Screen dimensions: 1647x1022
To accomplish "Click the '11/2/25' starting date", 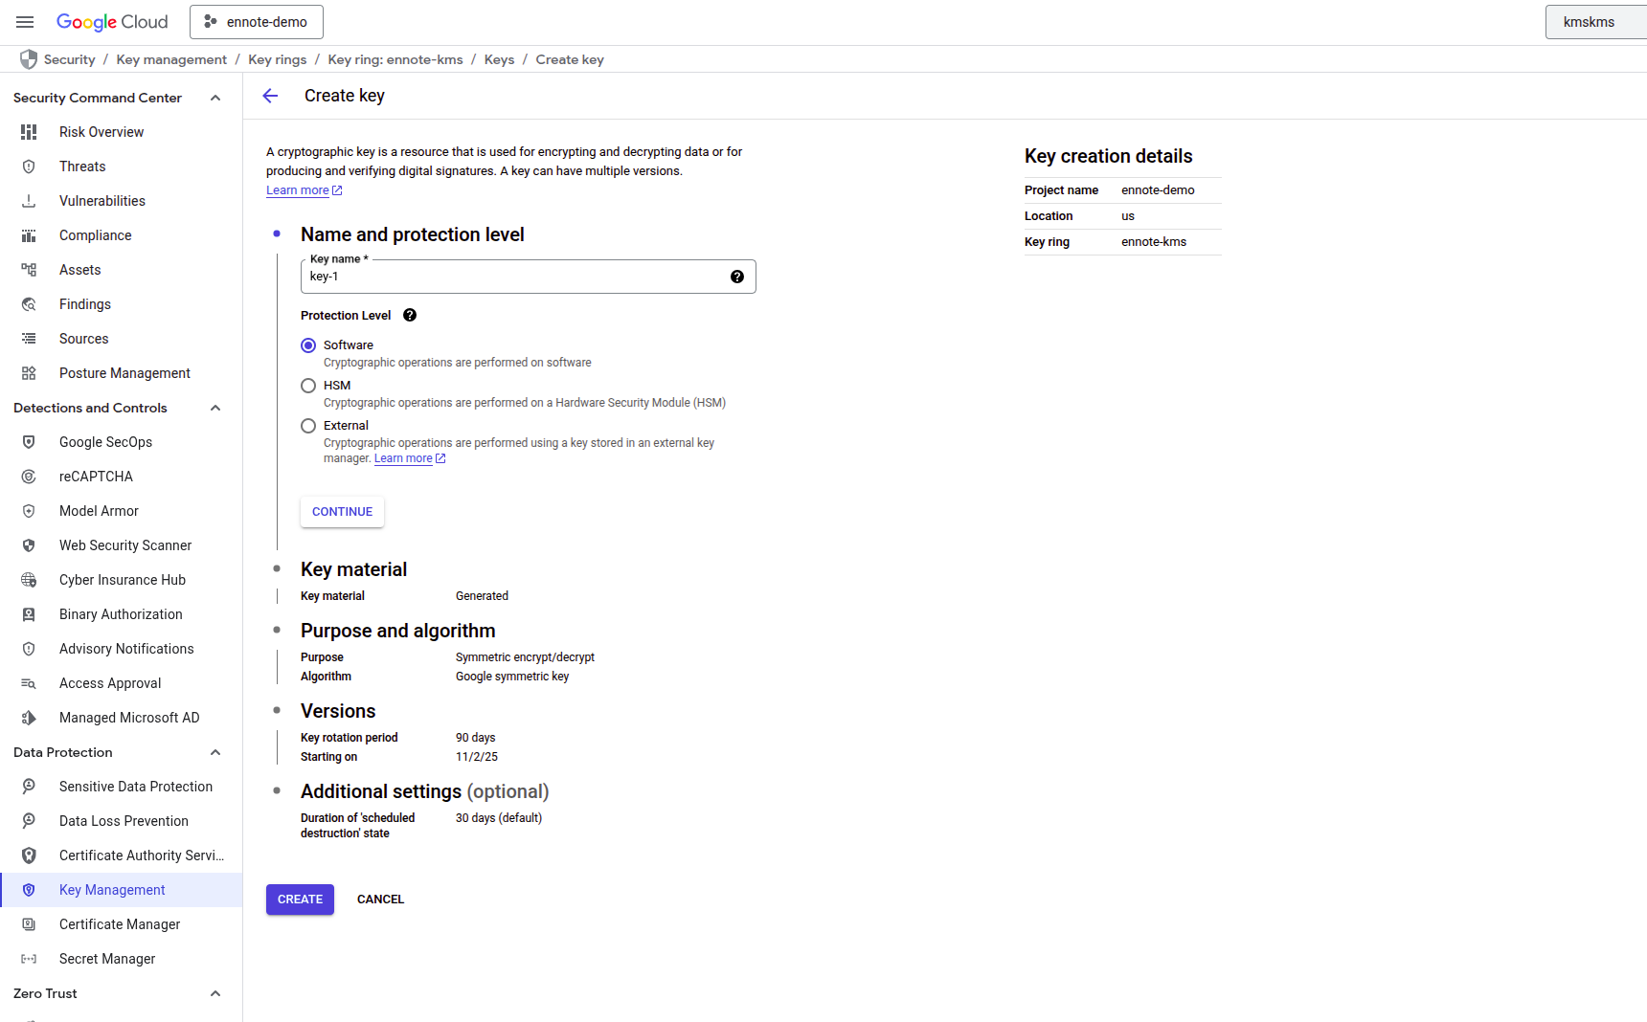I will tap(477, 757).
